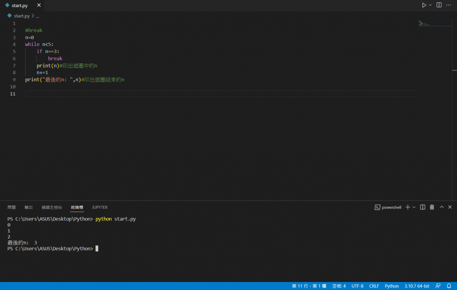The width and height of the screenshot is (457, 290).
Task: Click the while keyword on line 4
Action: point(32,44)
